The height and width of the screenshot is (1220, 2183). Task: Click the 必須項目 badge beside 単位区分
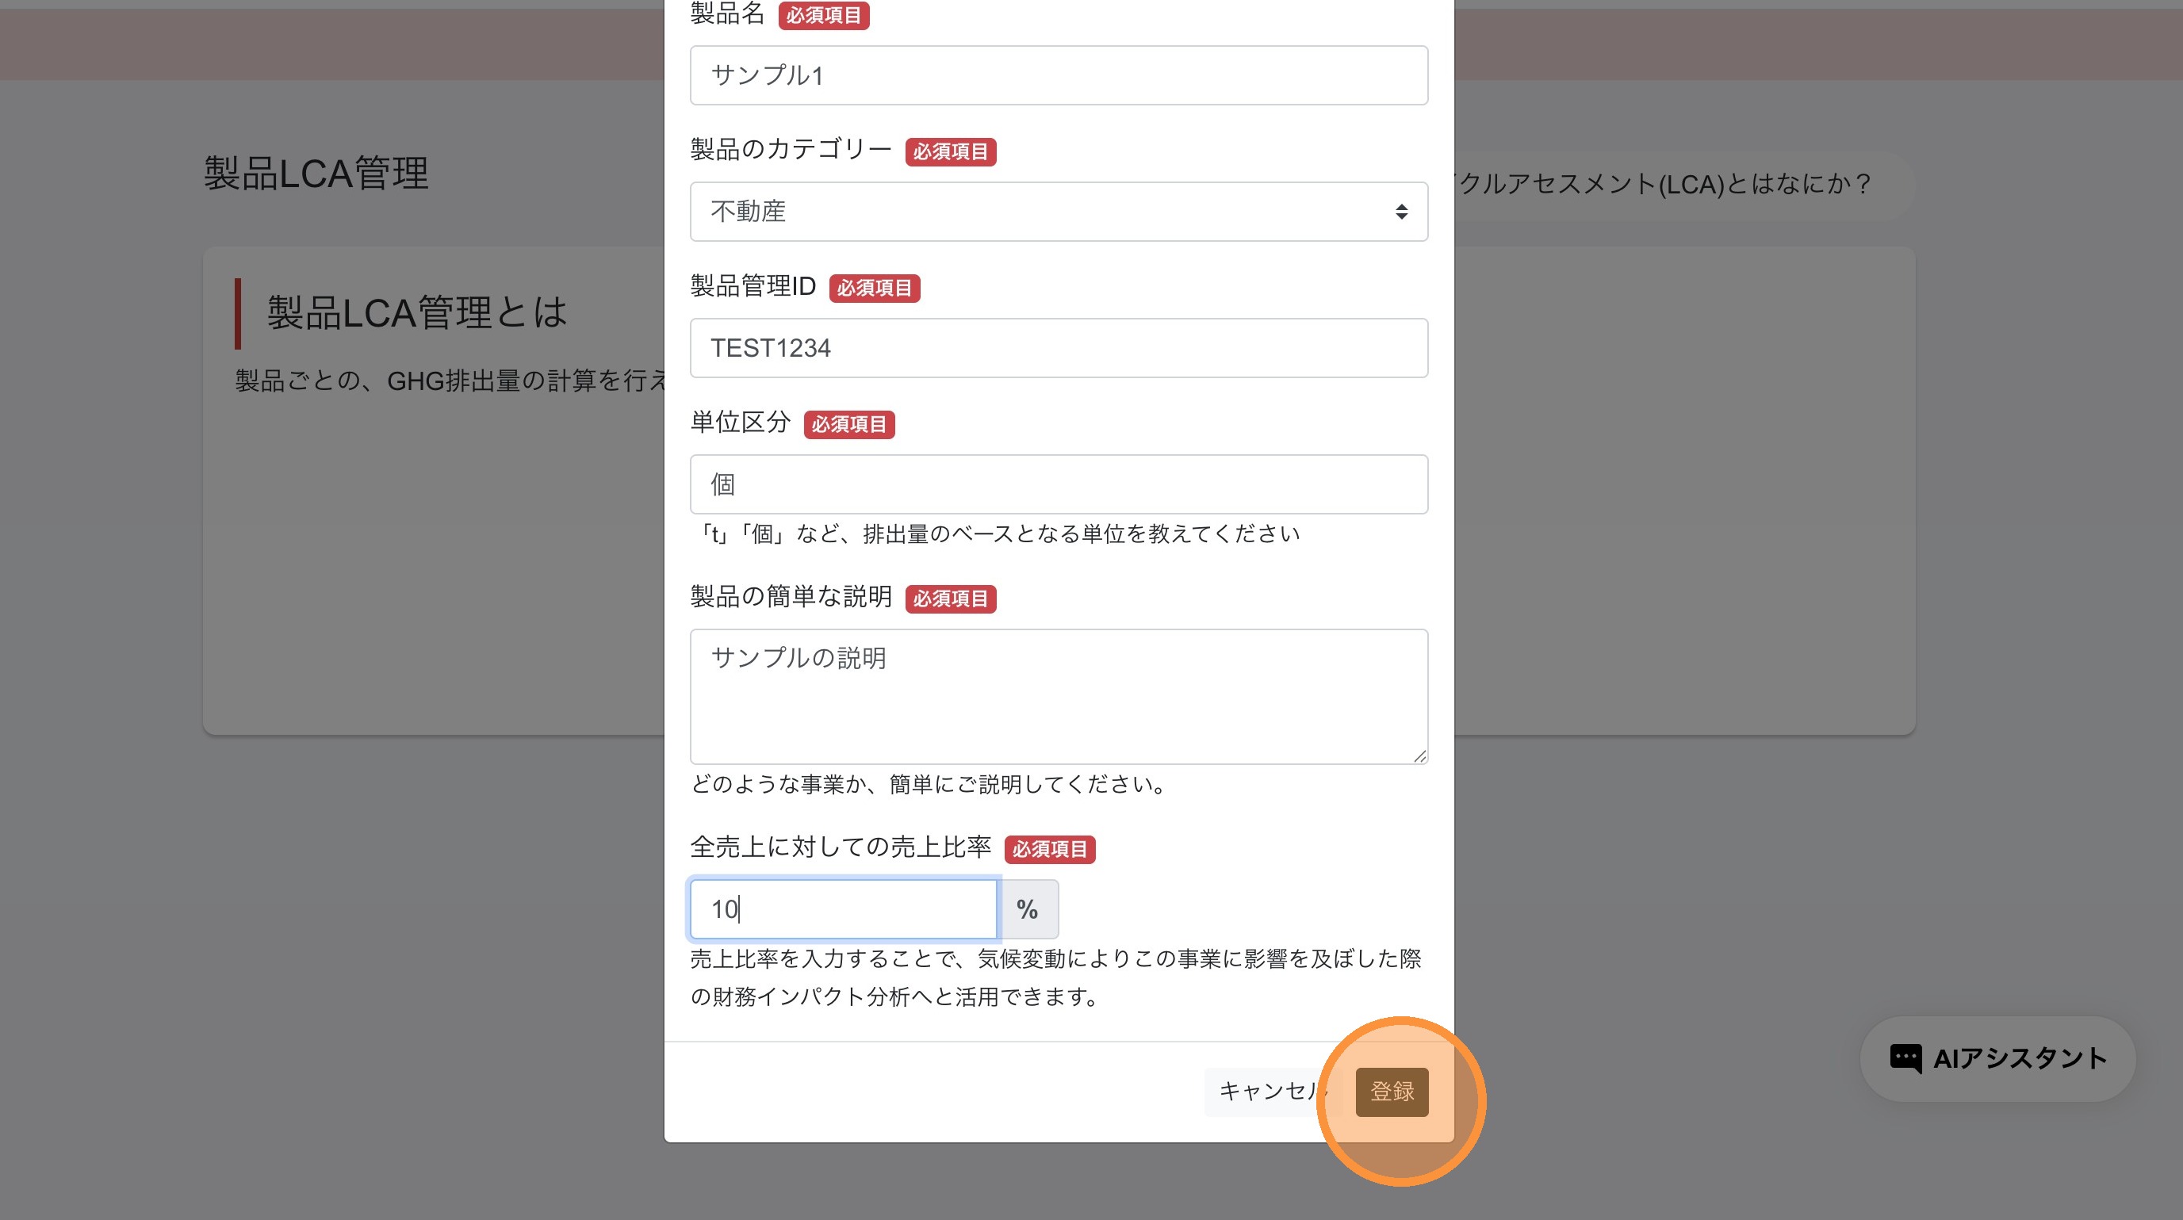848,424
